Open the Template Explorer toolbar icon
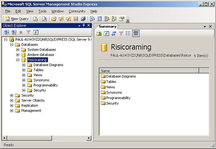 (114, 19)
